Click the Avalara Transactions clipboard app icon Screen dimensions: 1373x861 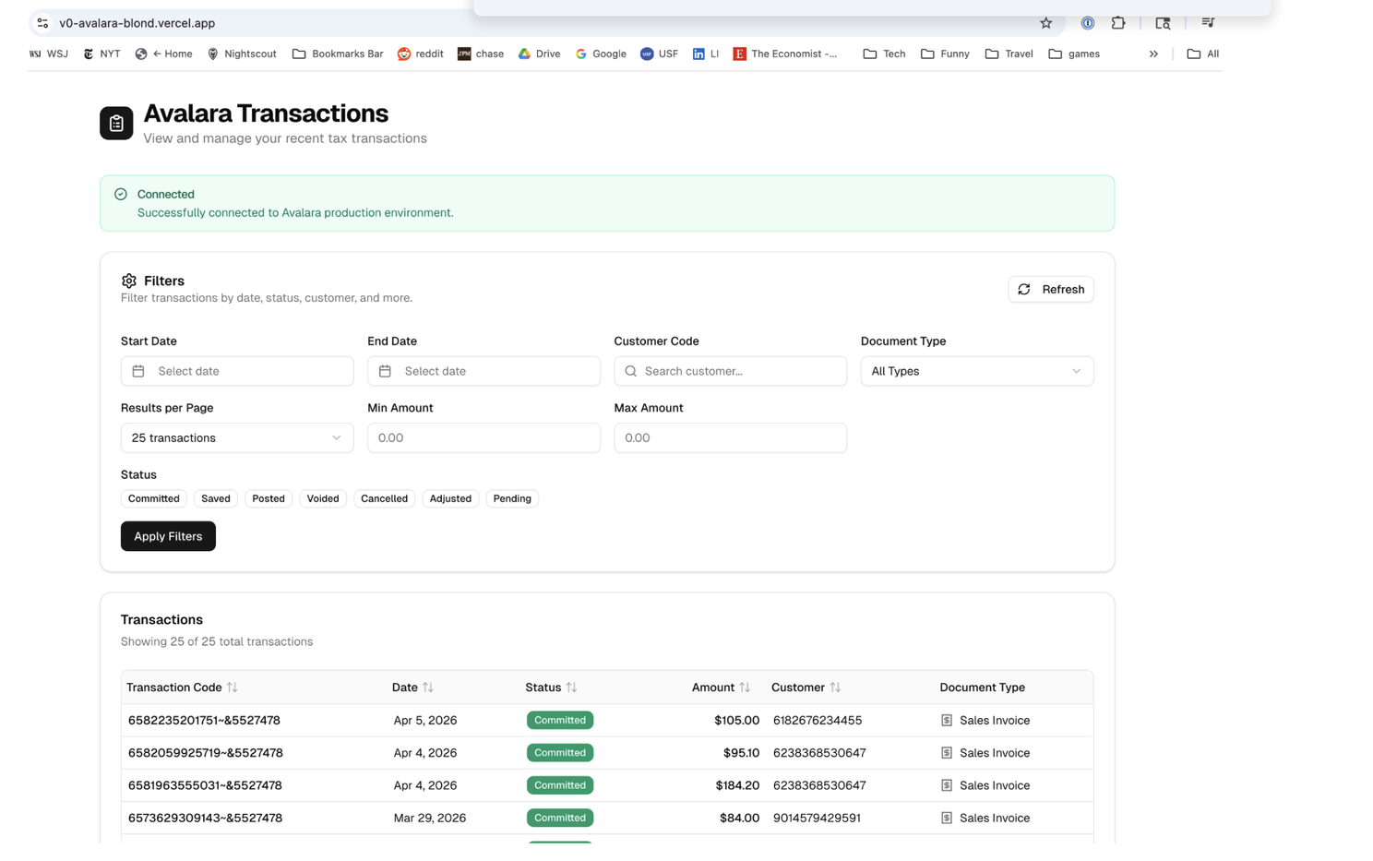115,122
